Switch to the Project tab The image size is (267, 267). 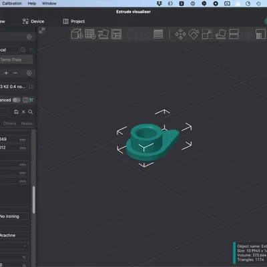pos(73,21)
